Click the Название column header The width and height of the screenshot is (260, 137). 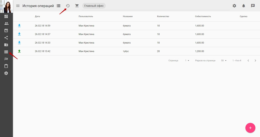[x=128, y=16]
